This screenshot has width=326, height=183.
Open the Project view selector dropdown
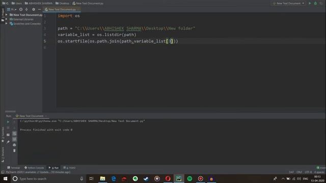click(x=12, y=9)
